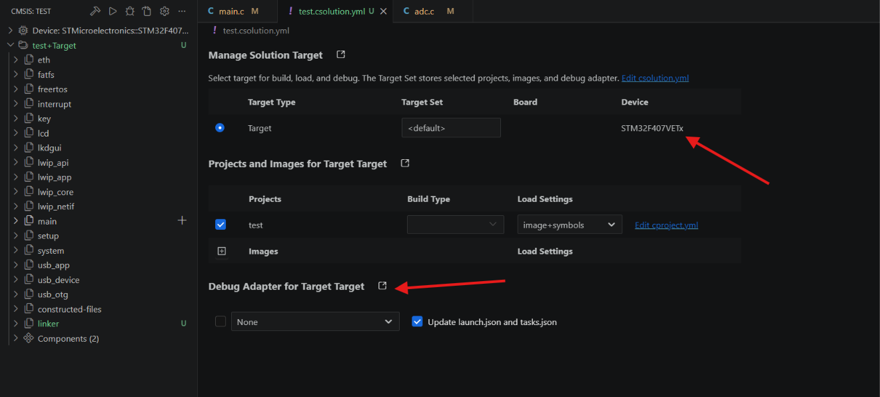Click the file group icon next to usb_otg
The height and width of the screenshot is (397, 880).
pyautogui.click(x=29, y=294)
